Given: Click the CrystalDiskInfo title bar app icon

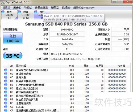Looking at the screenshot, I should click(3, 2).
